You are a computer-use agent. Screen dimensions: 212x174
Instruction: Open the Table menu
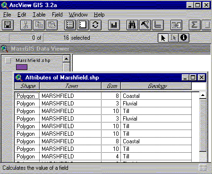pyautogui.click(x=39, y=15)
